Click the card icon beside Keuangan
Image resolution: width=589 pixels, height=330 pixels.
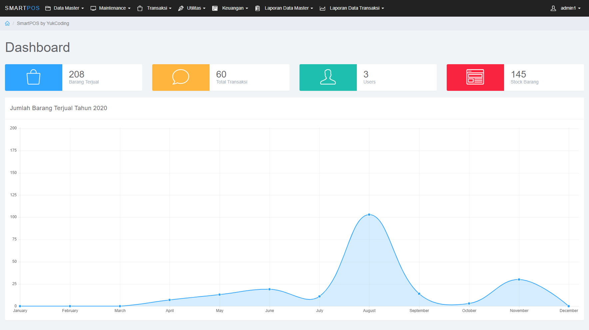[x=215, y=8]
